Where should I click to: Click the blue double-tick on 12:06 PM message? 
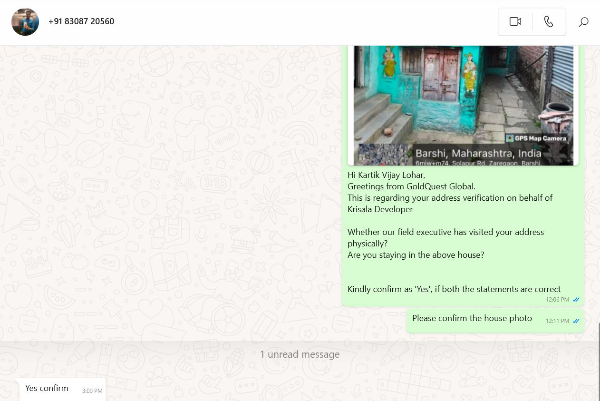576,300
